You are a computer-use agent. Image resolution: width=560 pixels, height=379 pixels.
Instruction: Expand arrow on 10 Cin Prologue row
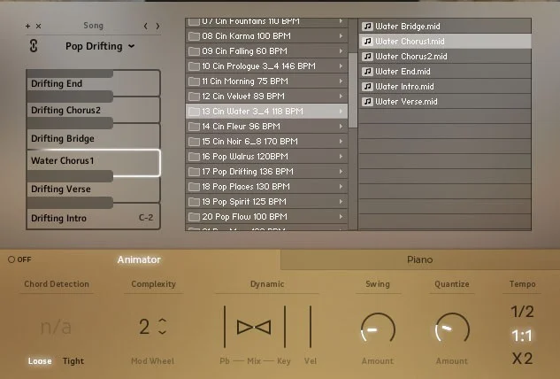pos(341,66)
